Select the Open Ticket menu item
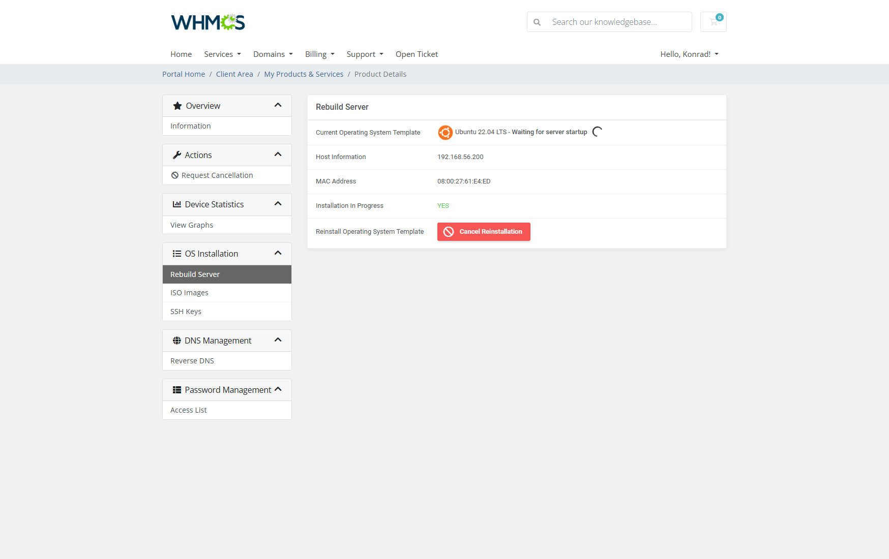This screenshot has width=889, height=559. (417, 54)
